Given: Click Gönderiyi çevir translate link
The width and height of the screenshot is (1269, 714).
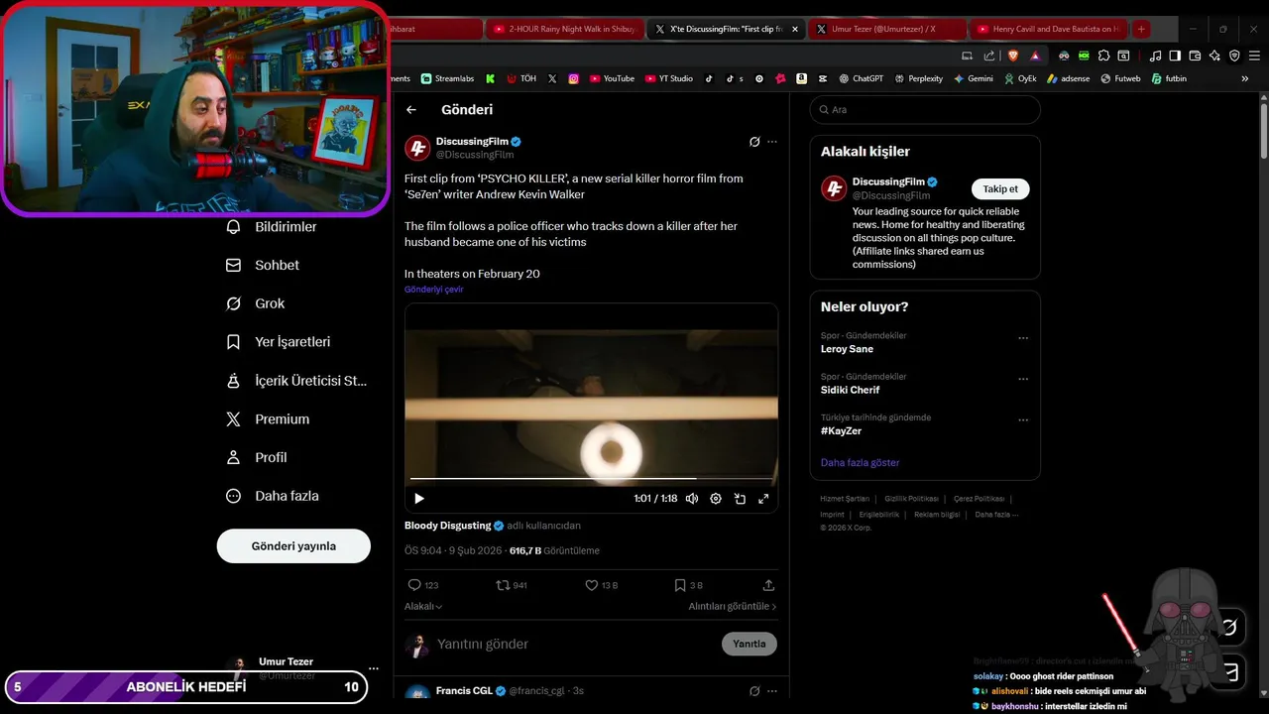Looking at the screenshot, I should pyautogui.click(x=433, y=290).
